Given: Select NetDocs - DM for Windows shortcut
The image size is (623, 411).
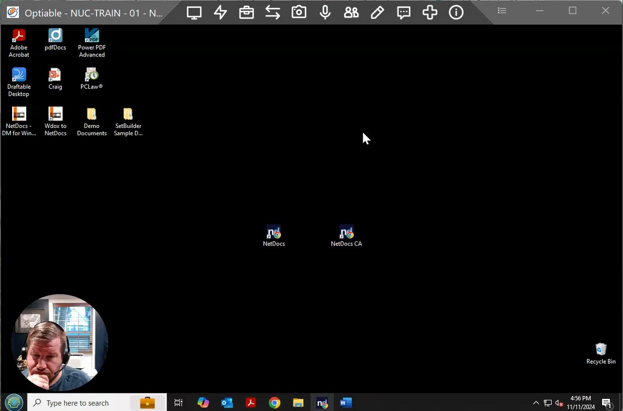Looking at the screenshot, I should coord(18,122).
